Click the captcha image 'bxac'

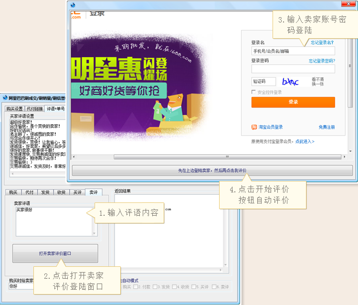point(290,82)
